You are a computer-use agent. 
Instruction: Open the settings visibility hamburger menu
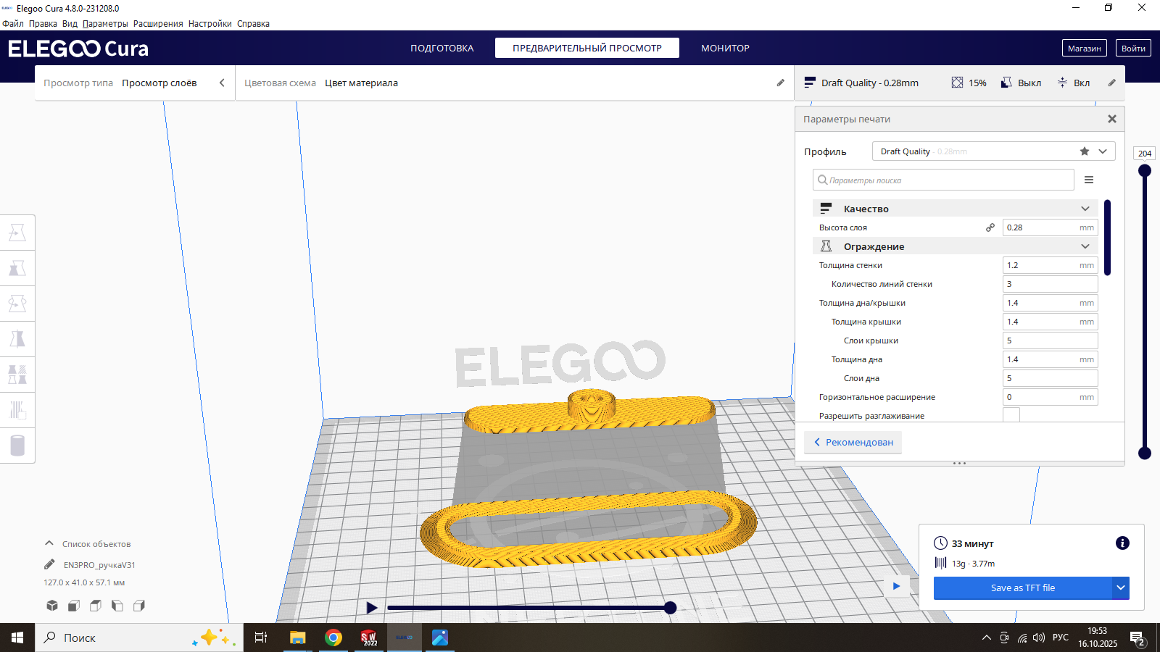pos(1089,180)
